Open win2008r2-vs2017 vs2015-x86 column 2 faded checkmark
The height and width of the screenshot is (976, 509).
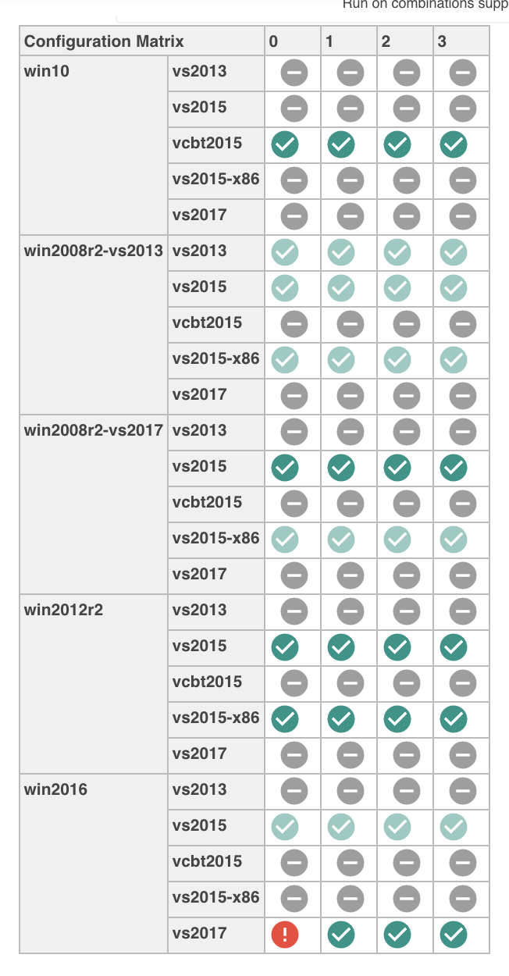[x=397, y=540]
